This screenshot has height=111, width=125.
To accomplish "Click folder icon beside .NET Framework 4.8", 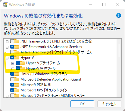I will 17,47.
